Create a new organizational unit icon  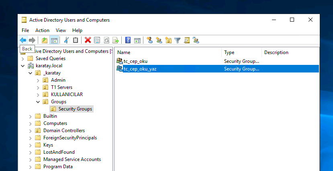[x=168, y=40]
